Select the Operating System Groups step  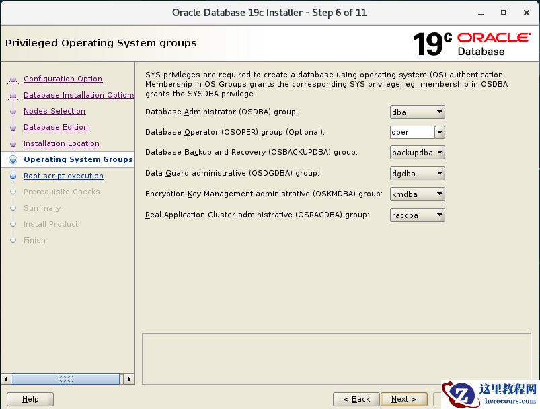(x=78, y=159)
